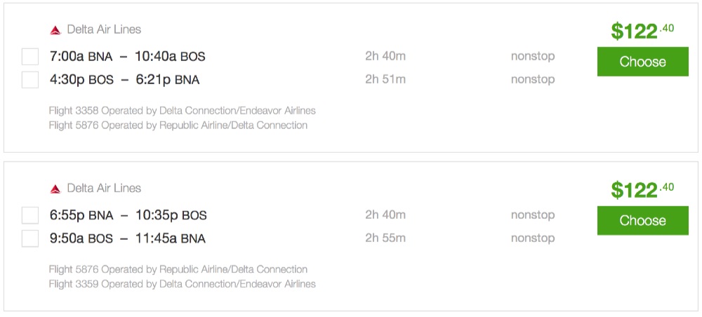This screenshot has width=702, height=317.
Task: Click the Flight 3359 Endeavor Airlines operator note
Action: click(x=182, y=284)
